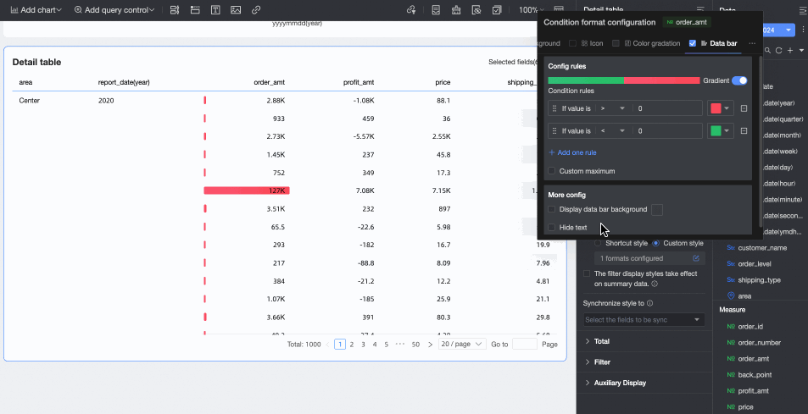Open the Add query control menu
The image size is (808, 414).
114,10
